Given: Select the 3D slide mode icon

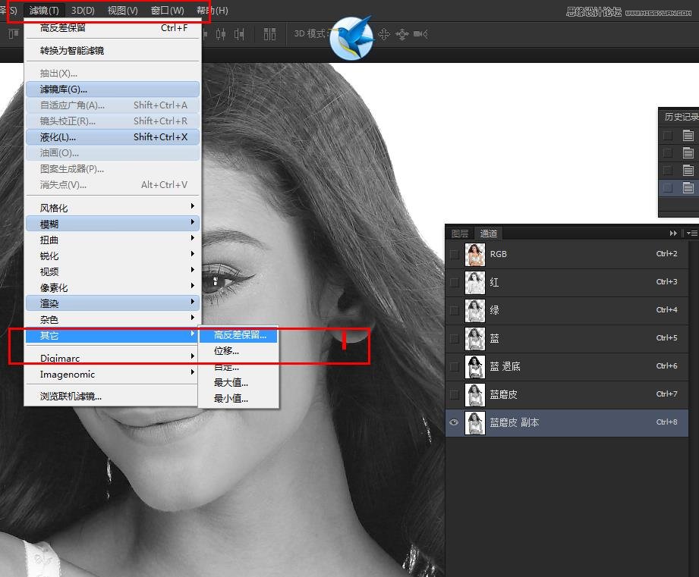Looking at the screenshot, I should tap(402, 34).
